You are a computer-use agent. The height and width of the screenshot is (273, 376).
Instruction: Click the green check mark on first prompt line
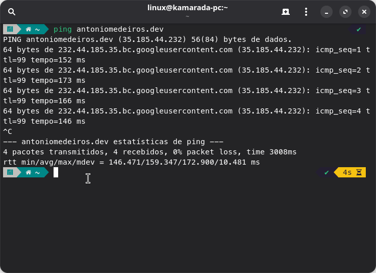359,29
